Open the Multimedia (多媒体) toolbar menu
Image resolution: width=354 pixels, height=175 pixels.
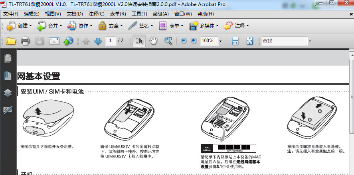204,26
